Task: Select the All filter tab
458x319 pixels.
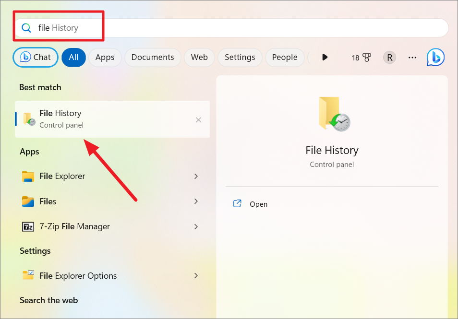Action: [73, 57]
